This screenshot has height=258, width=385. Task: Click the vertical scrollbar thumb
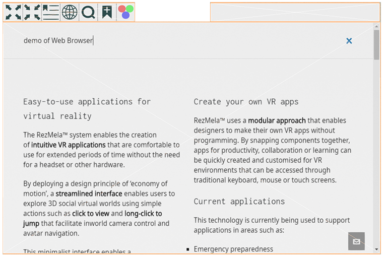pos(376,45)
